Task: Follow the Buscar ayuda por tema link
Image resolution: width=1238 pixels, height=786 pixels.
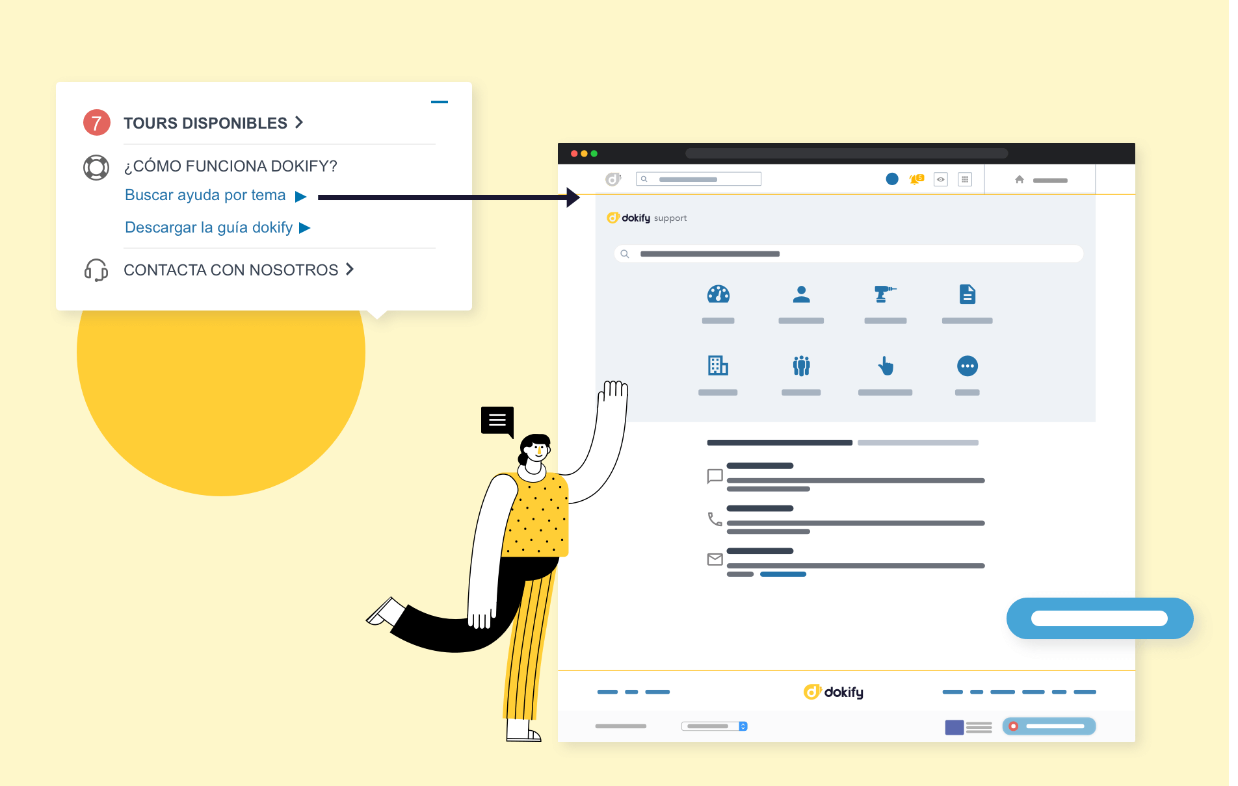Action: click(x=205, y=195)
